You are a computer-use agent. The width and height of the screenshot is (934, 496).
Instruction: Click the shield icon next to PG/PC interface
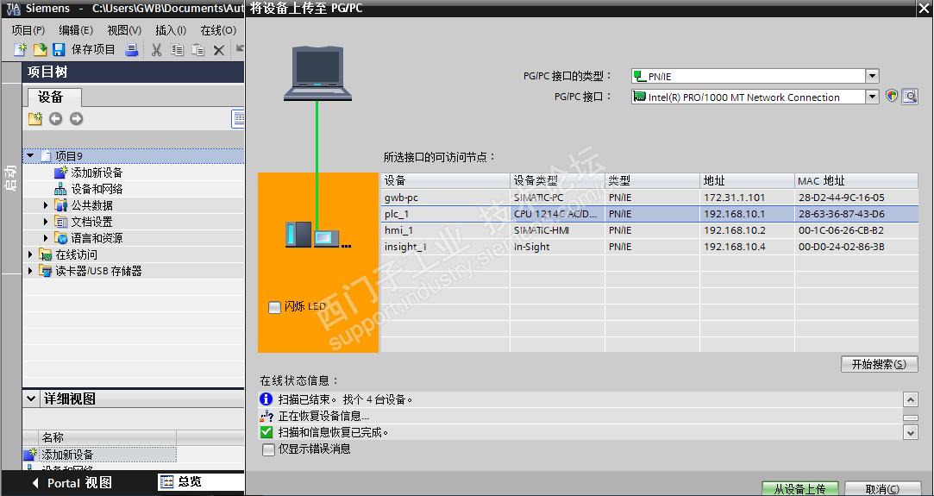(x=891, y=96)
